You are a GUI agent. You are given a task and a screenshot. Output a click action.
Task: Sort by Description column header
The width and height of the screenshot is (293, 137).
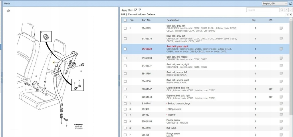[x=173, y=20]
